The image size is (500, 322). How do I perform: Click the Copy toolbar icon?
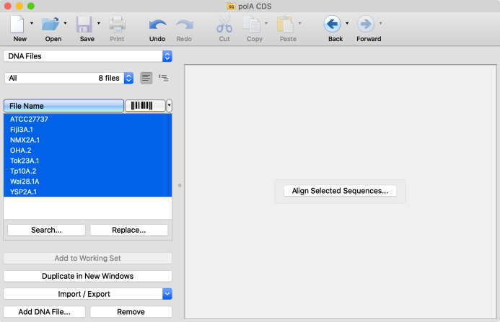pos(252,24)
